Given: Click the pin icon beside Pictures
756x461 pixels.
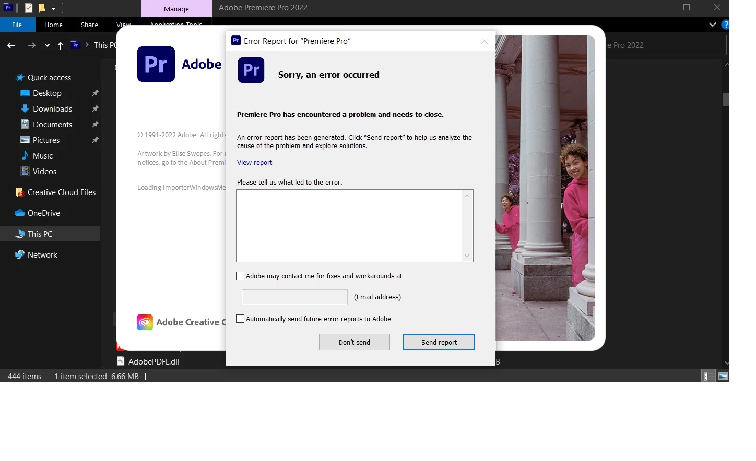Looking at the screenshot, I should [95, 140].
